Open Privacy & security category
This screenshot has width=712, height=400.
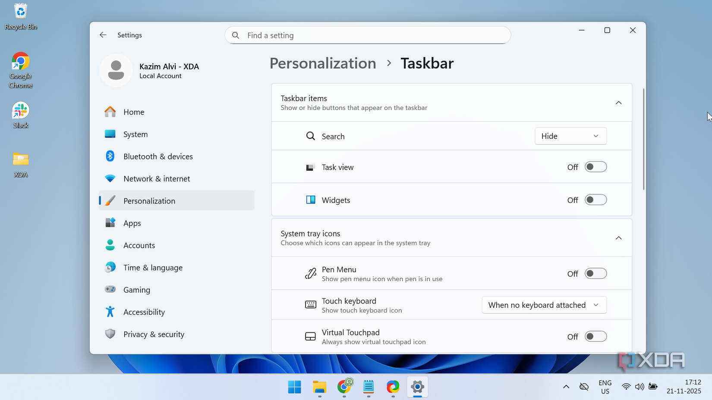click(176, 334)
